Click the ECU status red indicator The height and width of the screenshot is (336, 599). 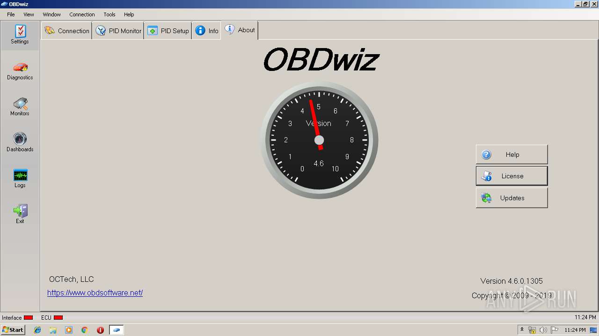point(58,318)
